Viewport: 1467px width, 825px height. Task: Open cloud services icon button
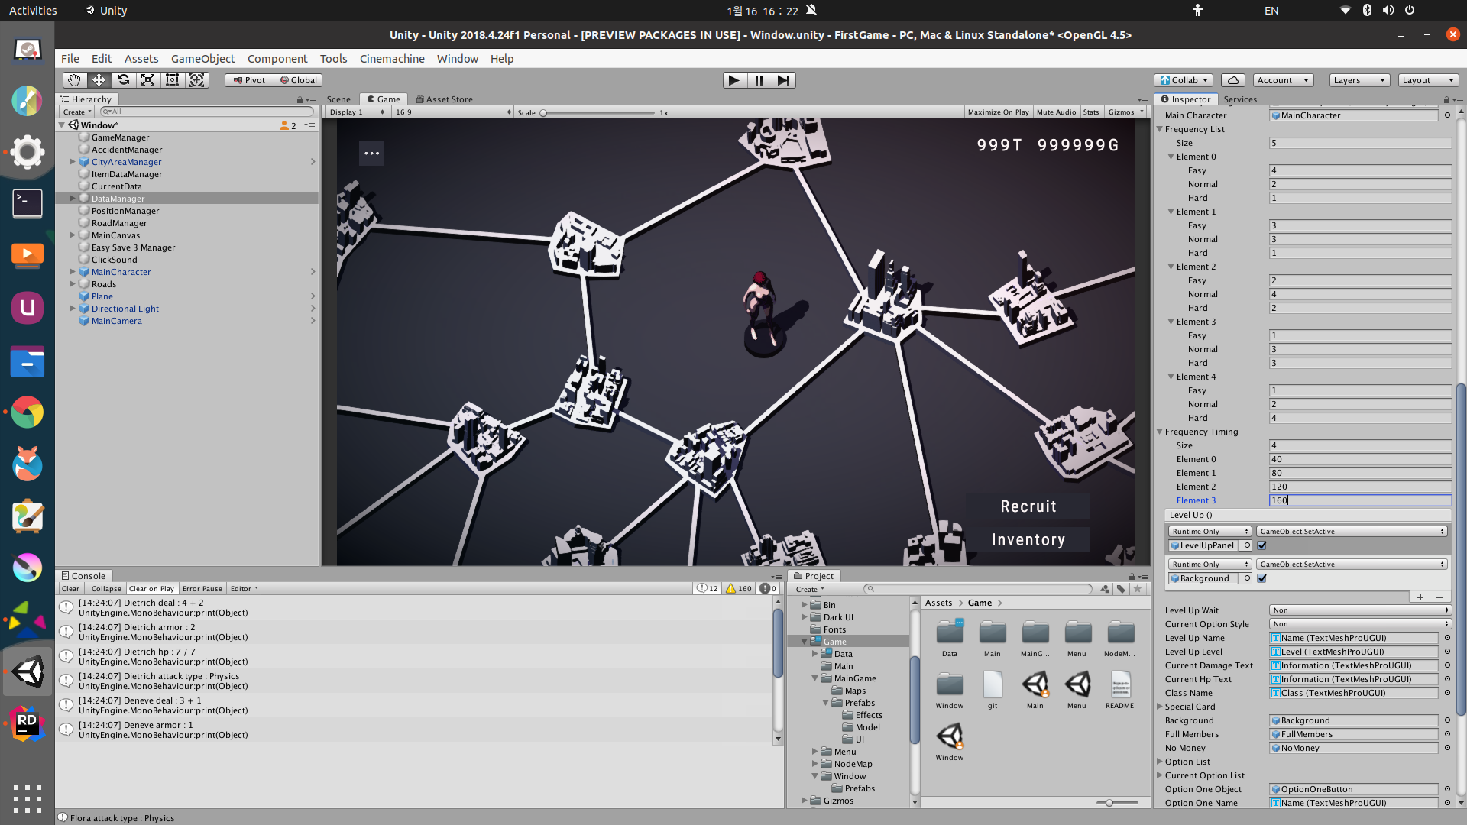pyautogui.click(x=1232, y=79)
